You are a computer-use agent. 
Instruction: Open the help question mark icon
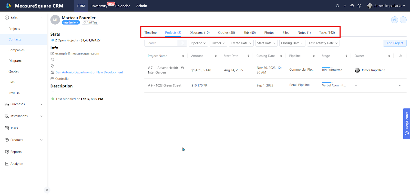(360, 6)
